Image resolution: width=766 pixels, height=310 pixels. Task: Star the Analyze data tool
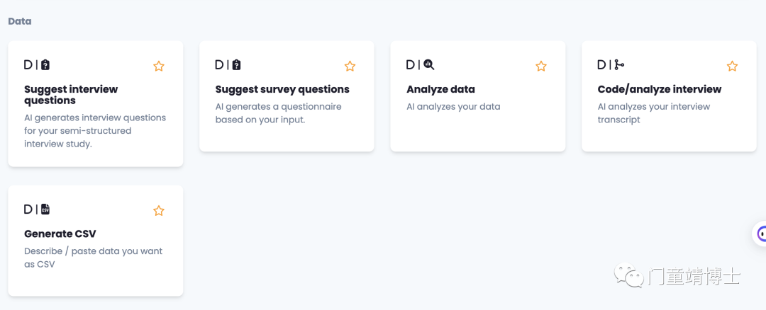coord(540,67)
